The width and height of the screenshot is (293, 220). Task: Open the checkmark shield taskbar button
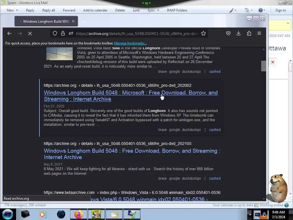tap(132, 214)
